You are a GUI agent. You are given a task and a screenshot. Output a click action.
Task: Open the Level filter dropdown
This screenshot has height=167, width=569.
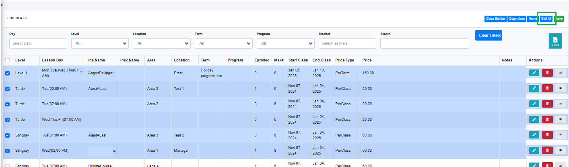pyautogui.click(x=100, y=43)
